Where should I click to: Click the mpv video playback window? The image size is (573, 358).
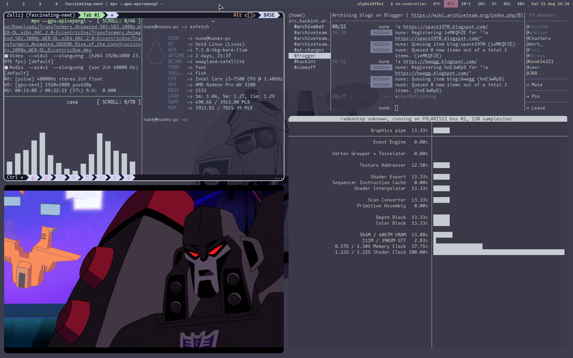click(144, 269)
